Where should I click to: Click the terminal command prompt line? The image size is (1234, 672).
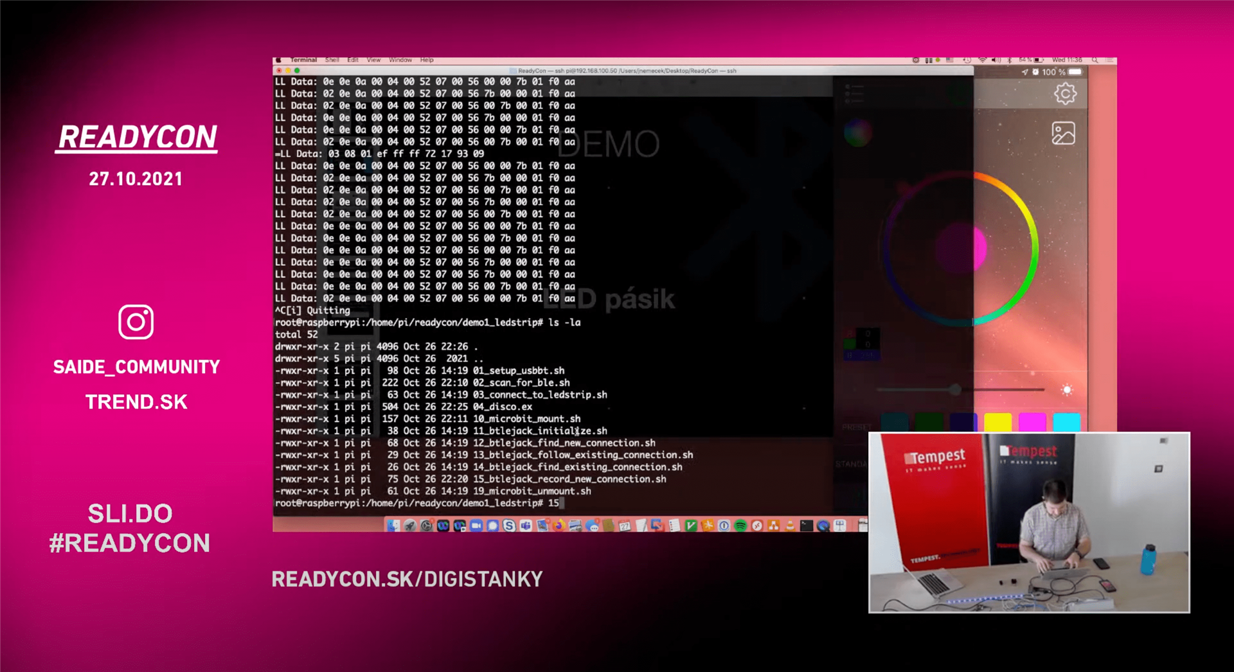419,503
